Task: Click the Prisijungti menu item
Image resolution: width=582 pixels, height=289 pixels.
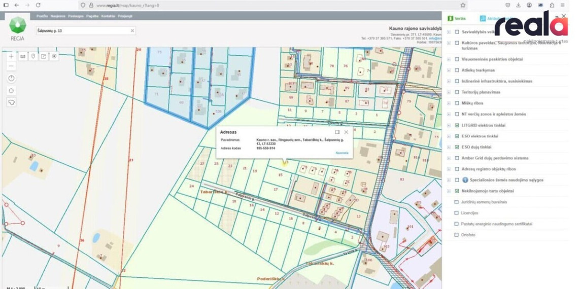Action: [125, 16]
